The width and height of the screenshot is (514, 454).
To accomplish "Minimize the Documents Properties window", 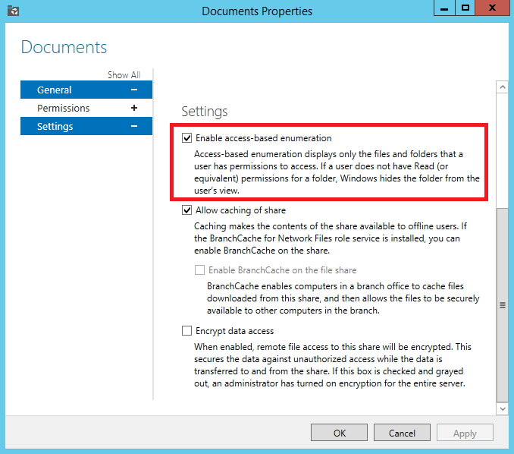I will 445,8.
